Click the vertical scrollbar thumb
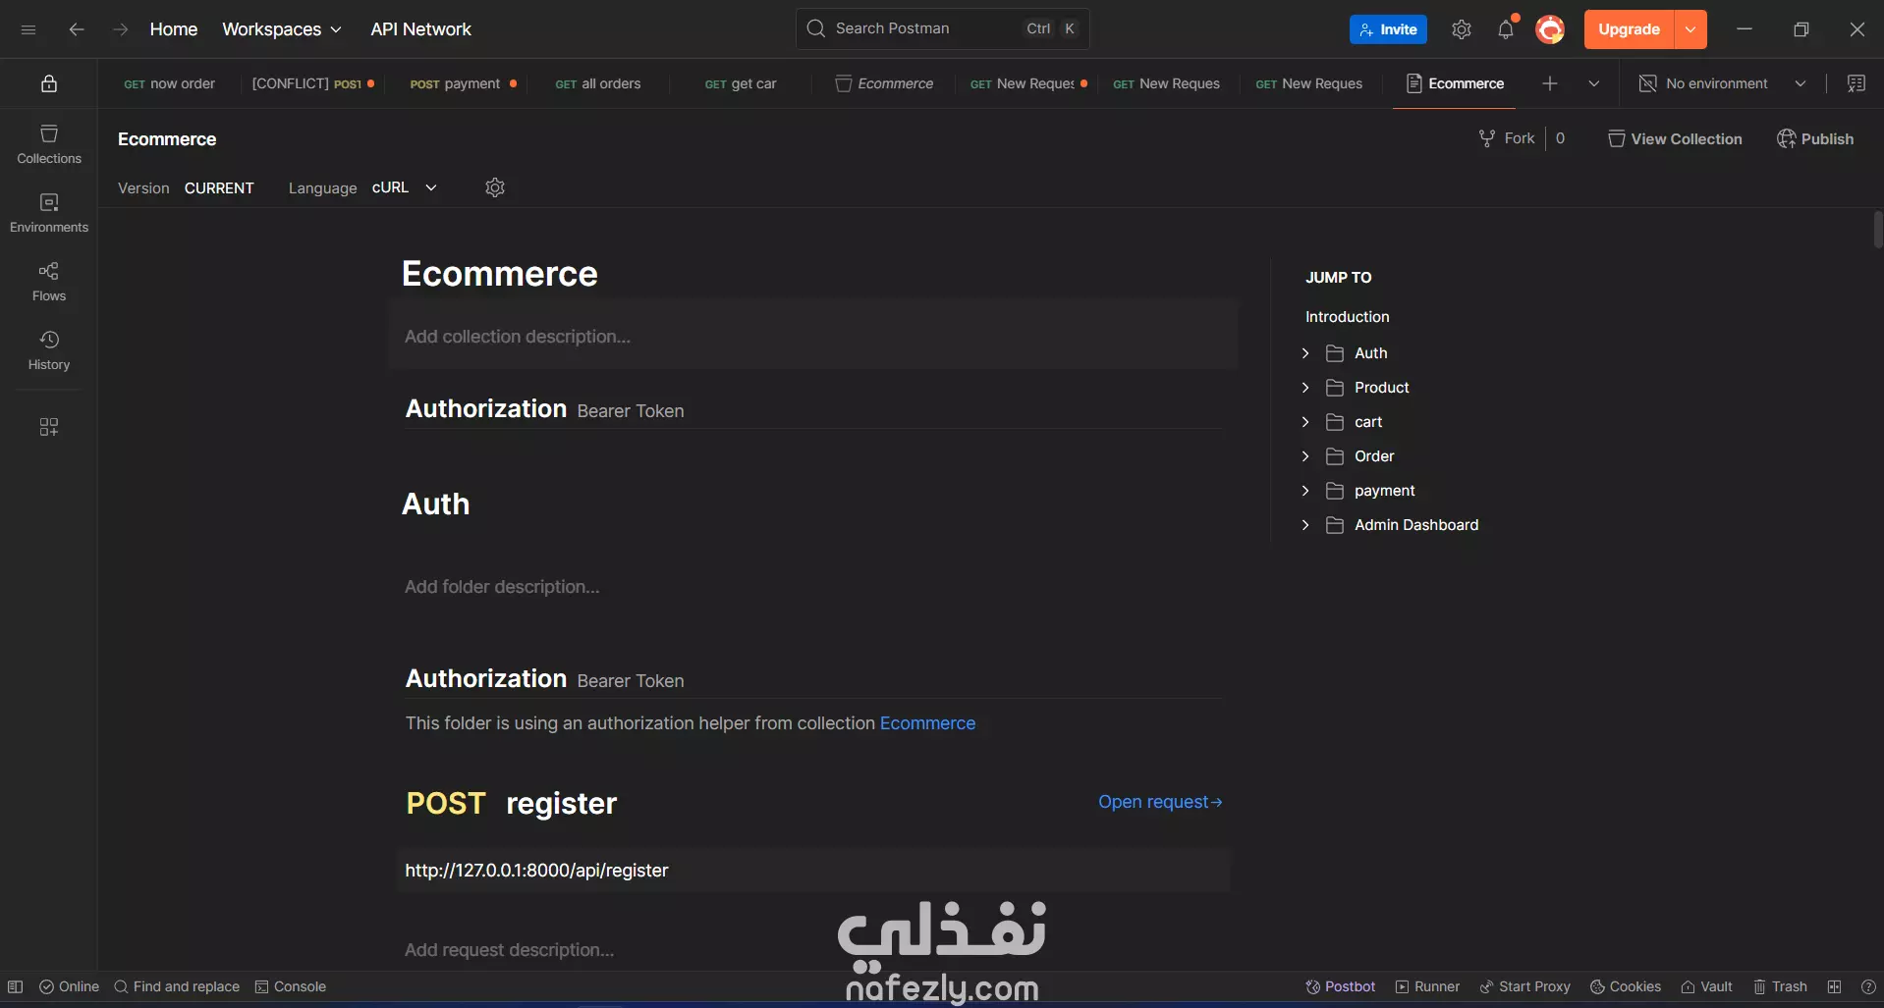This screenshot has width=1884, height=1008. (x=1878, y=230)
